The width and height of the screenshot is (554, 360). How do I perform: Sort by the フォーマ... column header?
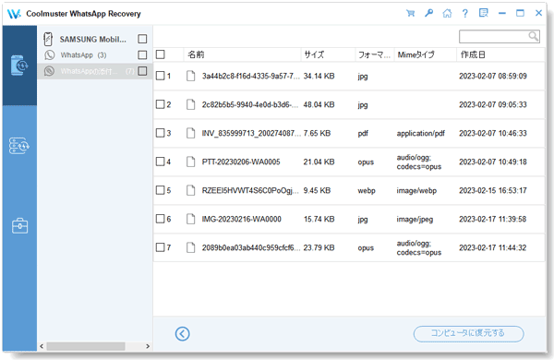click(x=375, y=54)
